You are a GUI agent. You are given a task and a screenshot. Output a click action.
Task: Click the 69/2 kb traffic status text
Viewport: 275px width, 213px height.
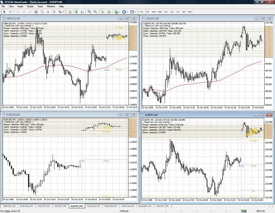[261, 211]
